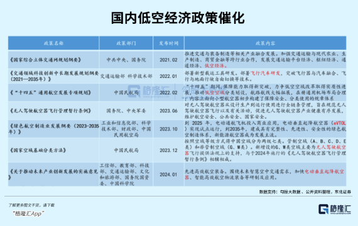Click the date 2023.10
The width and height of the screenshot is (358, 226).
168,129
